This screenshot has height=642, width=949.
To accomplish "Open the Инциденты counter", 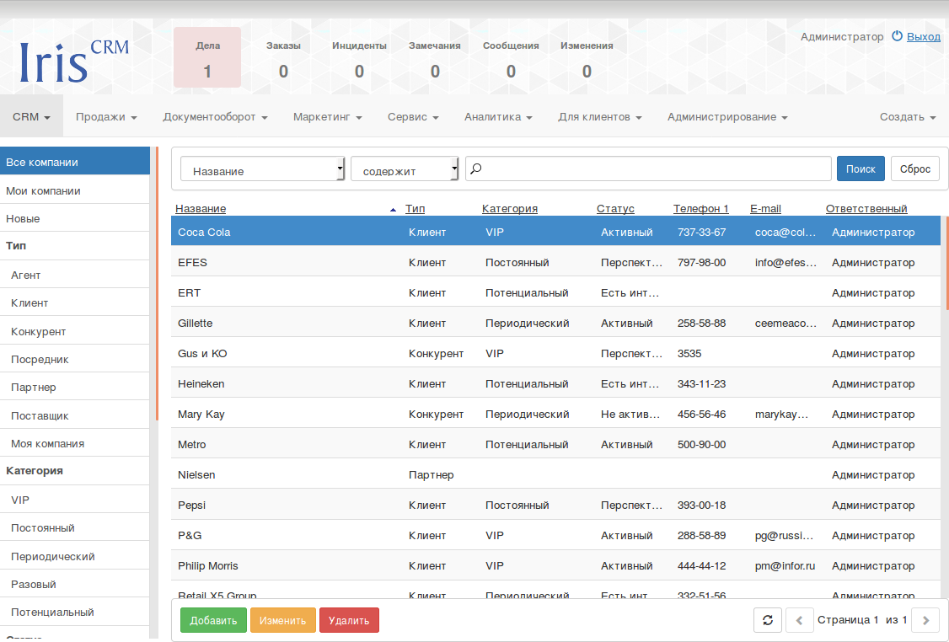I will (359, 59).
